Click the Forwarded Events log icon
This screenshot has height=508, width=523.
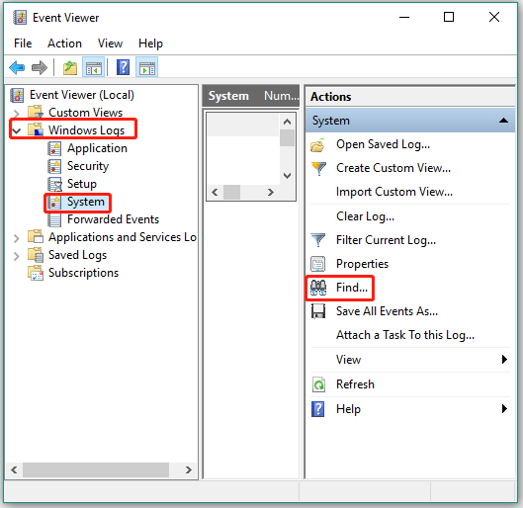(x=54, y=219)
